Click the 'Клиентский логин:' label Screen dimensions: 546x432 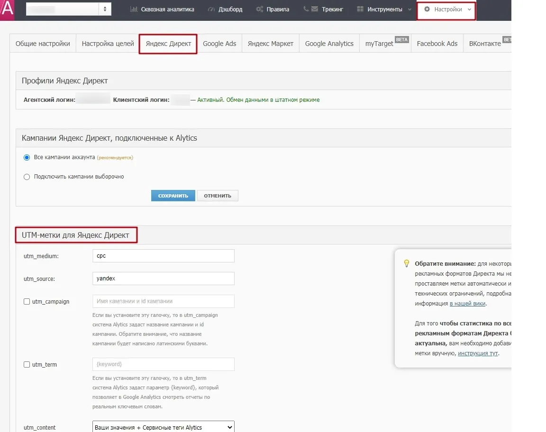pyautogui.click(x=141, y=100)
